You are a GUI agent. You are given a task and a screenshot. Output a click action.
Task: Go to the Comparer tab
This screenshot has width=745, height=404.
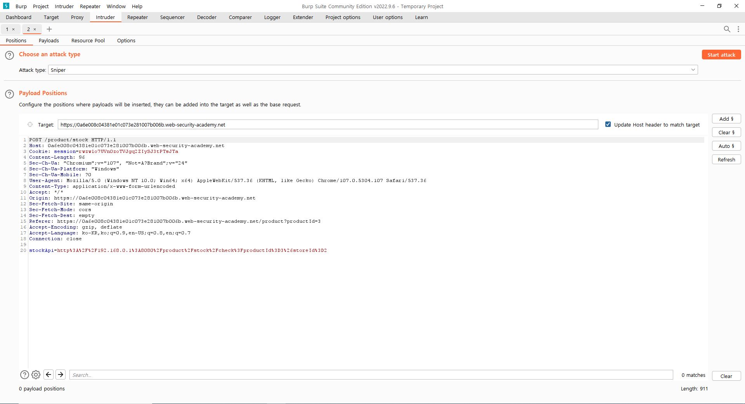(x=240, y=17)
